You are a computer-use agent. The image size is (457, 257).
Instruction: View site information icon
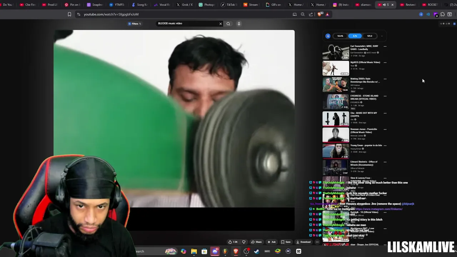[79, 14]
